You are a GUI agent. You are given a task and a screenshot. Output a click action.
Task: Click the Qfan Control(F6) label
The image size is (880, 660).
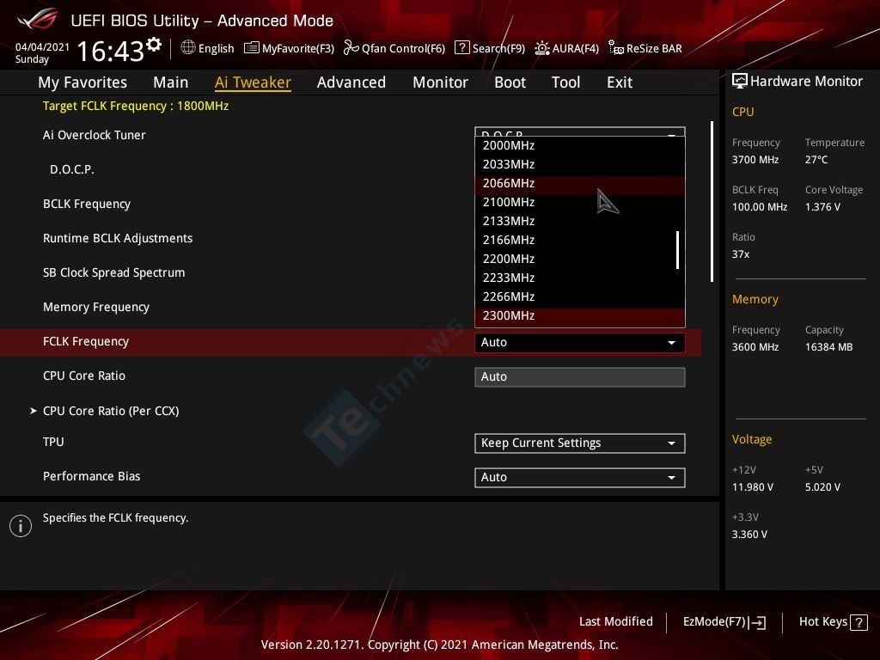click(x=403, y=49)
